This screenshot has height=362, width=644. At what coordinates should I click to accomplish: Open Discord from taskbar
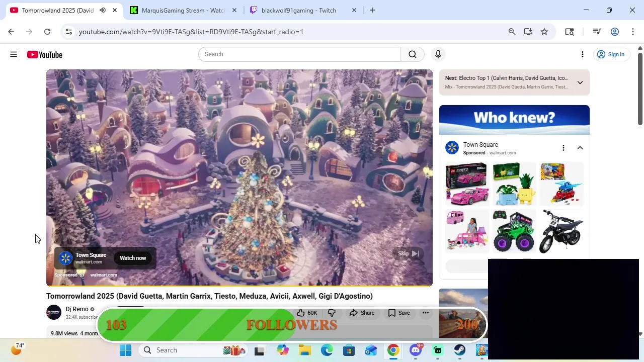click(416, 350)
